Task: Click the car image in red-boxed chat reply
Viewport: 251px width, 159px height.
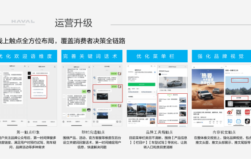Action: [x=102, y=97]
